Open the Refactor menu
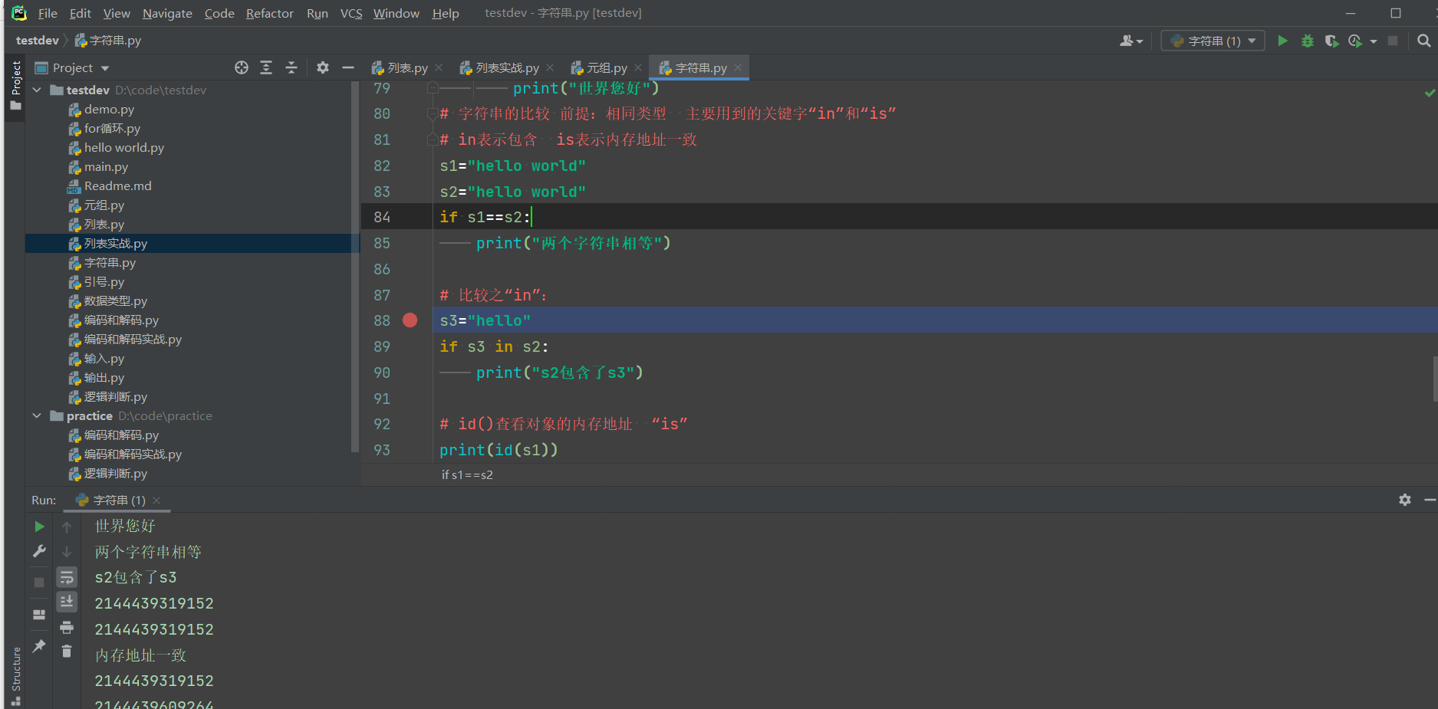This screenshot has width=1438, height=709. coord(269,13)
